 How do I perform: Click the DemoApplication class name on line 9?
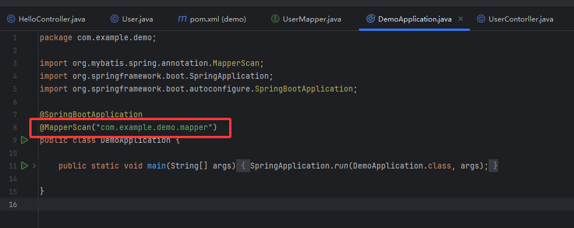point(136,140)
